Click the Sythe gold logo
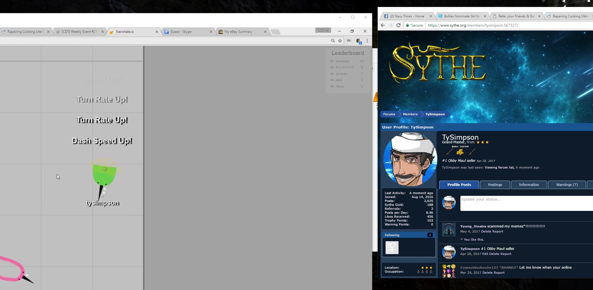 438,63
